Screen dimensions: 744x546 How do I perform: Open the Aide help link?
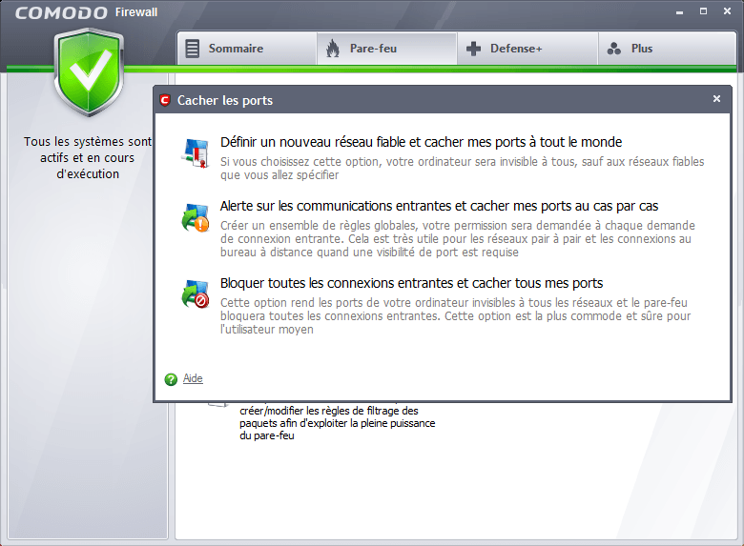(193, 378)
